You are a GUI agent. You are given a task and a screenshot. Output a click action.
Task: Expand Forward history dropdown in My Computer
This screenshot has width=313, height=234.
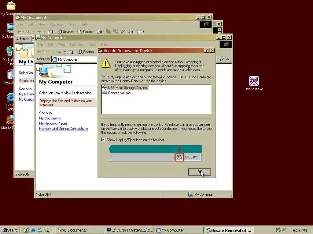click(65, 52)
